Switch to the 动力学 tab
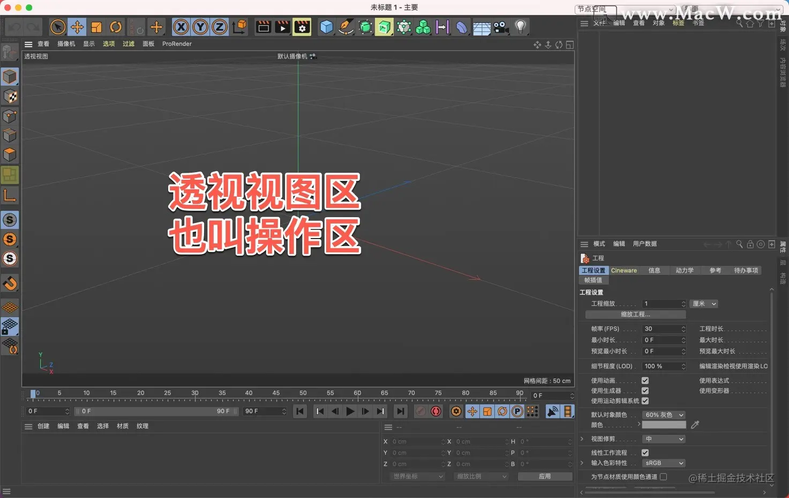789x498 pixels. pos(685,271)
